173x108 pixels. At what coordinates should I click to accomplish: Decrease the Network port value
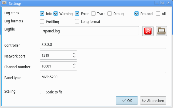coord(74,56)
